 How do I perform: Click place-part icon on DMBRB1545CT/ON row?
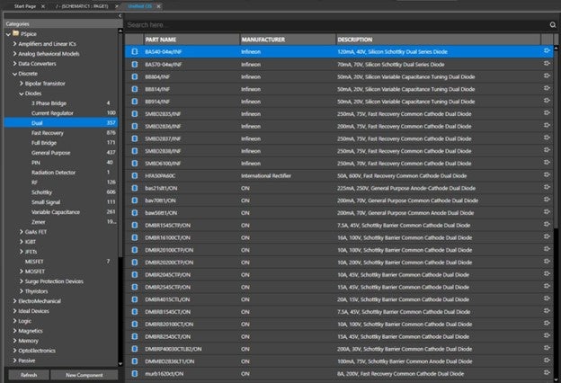click(547, 311)
